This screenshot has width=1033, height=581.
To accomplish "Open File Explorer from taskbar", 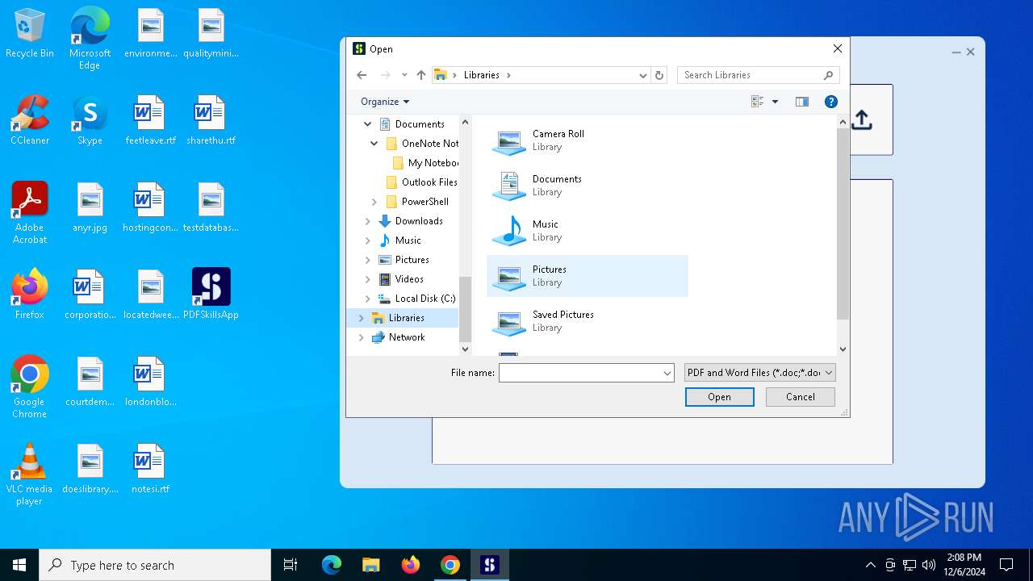I will (x=370, y=565).
